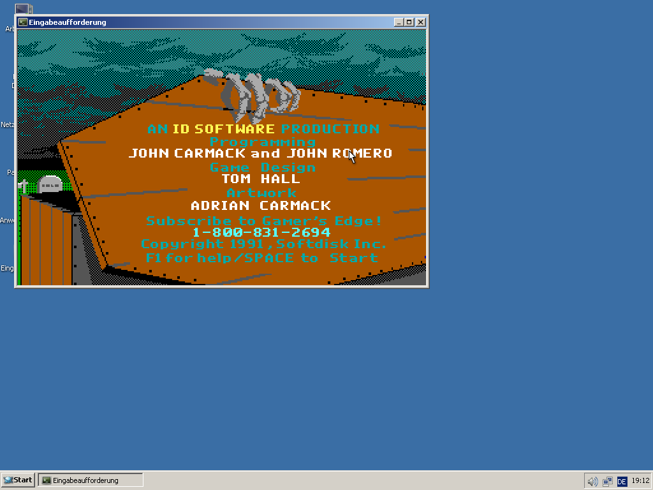
Task: Click the 'ADRIAN CARMACK' credit text
Action: 261,205
